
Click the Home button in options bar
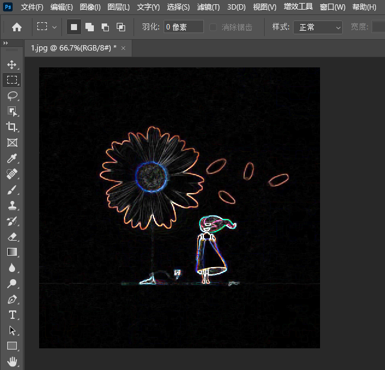(x=17, y=27)
